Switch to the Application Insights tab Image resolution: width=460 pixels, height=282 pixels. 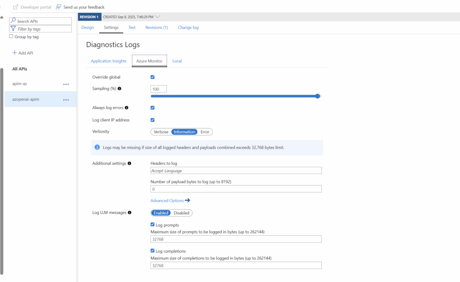[108, 61]
